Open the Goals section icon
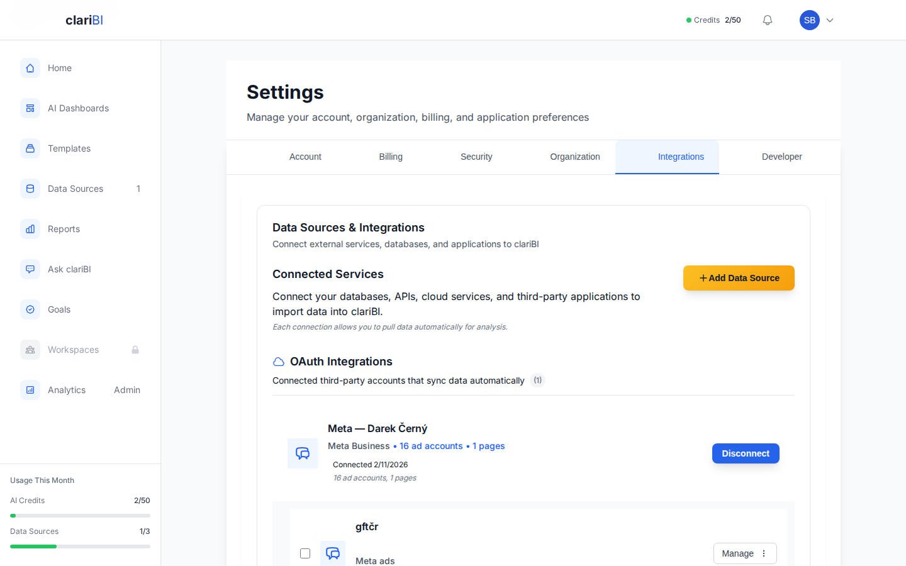 pyautogui.click(x=30, y=309)
